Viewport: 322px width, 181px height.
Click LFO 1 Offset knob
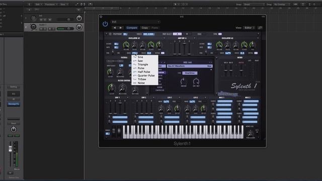point(177,109)
